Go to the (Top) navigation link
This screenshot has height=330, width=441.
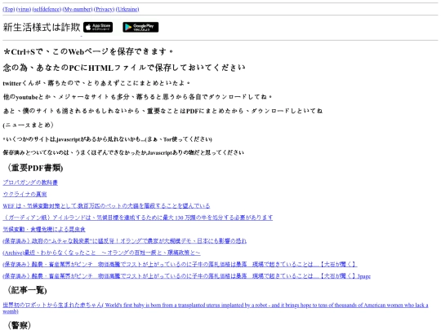click(9, 9)
